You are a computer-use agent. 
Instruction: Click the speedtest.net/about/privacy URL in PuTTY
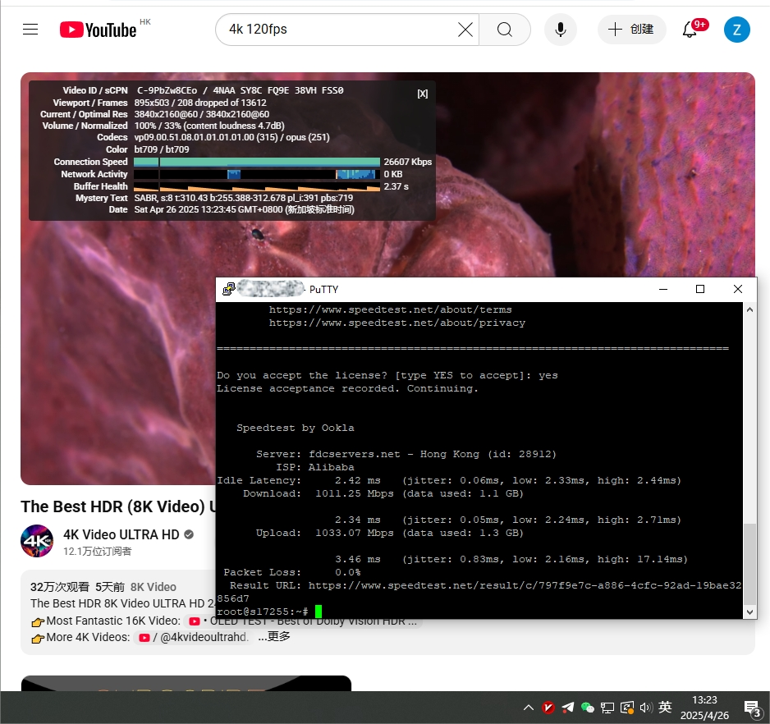point(397,323)
